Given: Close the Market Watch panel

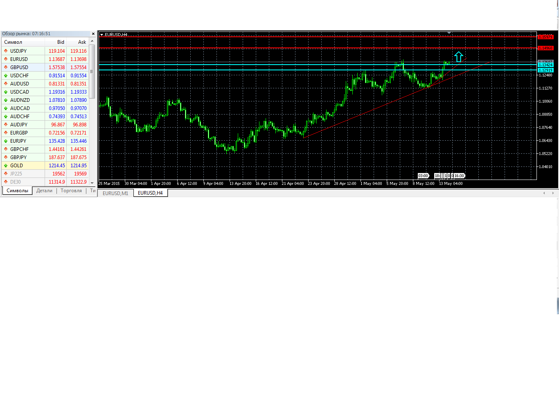Looking at the screenshot, I should [x=93, y=34].
